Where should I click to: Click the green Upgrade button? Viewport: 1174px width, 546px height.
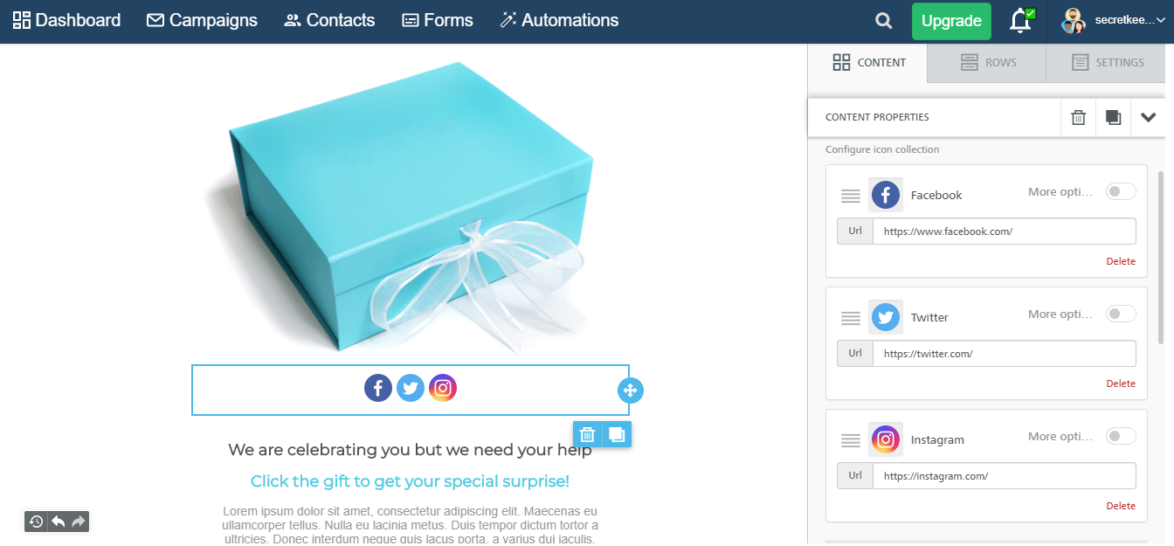click(x=951, y=21)
